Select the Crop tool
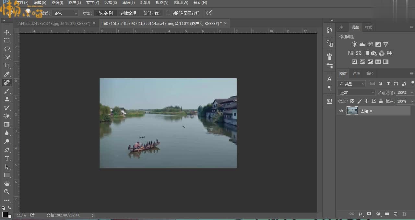 click(6, 66)
